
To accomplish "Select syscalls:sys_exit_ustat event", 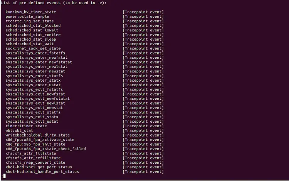I will [x=32, y=122].
